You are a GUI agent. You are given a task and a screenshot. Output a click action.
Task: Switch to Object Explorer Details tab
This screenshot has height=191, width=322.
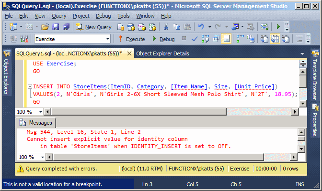162,53
